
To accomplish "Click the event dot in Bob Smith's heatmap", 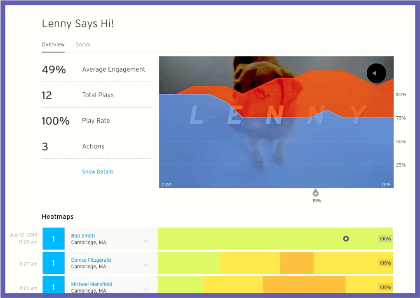I will point(346,238).
